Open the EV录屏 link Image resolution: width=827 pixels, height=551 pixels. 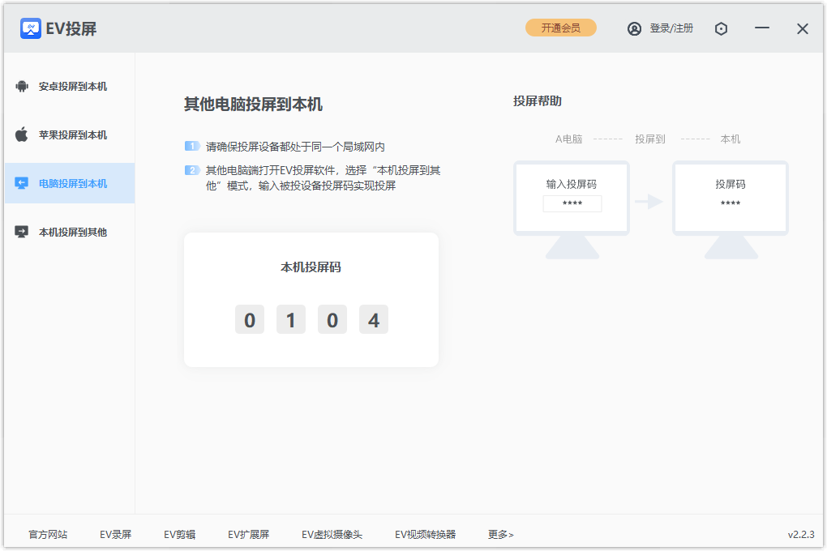point(115,535)
